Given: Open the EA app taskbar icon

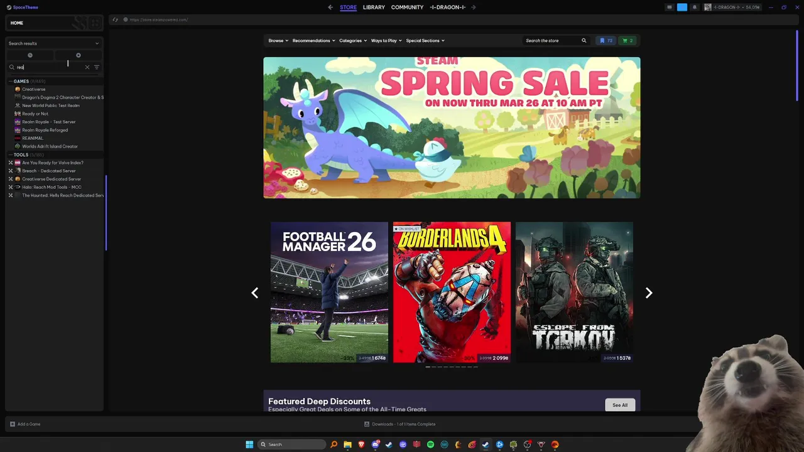Looking at the screenshot, I should coord(555,444).
